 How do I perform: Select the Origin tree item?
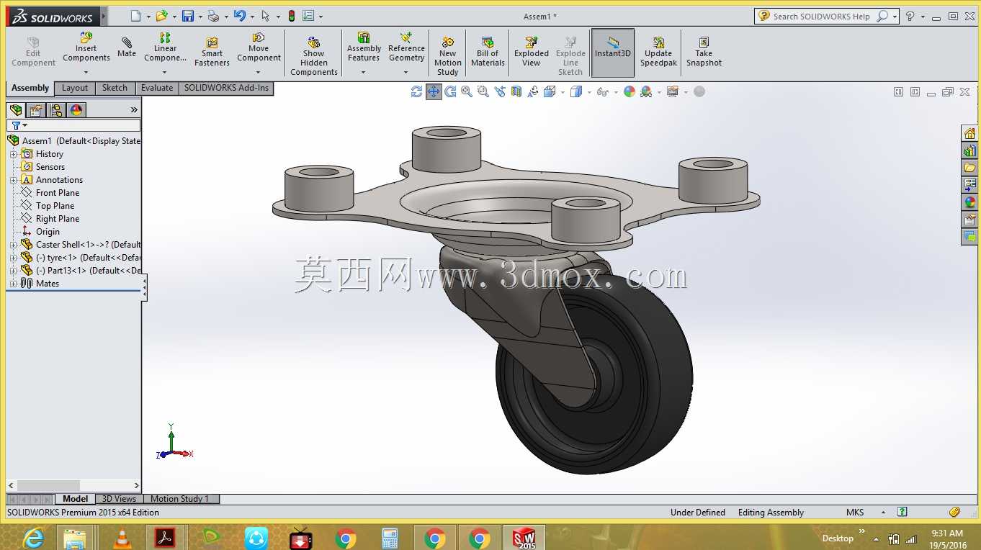(48, 232)
